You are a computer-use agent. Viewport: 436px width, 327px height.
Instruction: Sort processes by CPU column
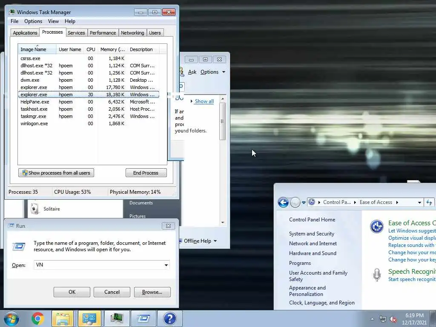pyautogui.click(x=91, y=49)
